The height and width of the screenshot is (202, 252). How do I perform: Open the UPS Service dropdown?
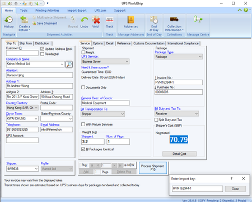point(127,61)
